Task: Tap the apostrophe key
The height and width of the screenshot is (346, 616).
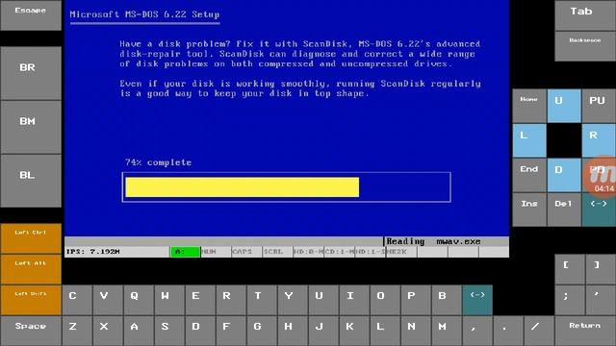Action: 601,300
